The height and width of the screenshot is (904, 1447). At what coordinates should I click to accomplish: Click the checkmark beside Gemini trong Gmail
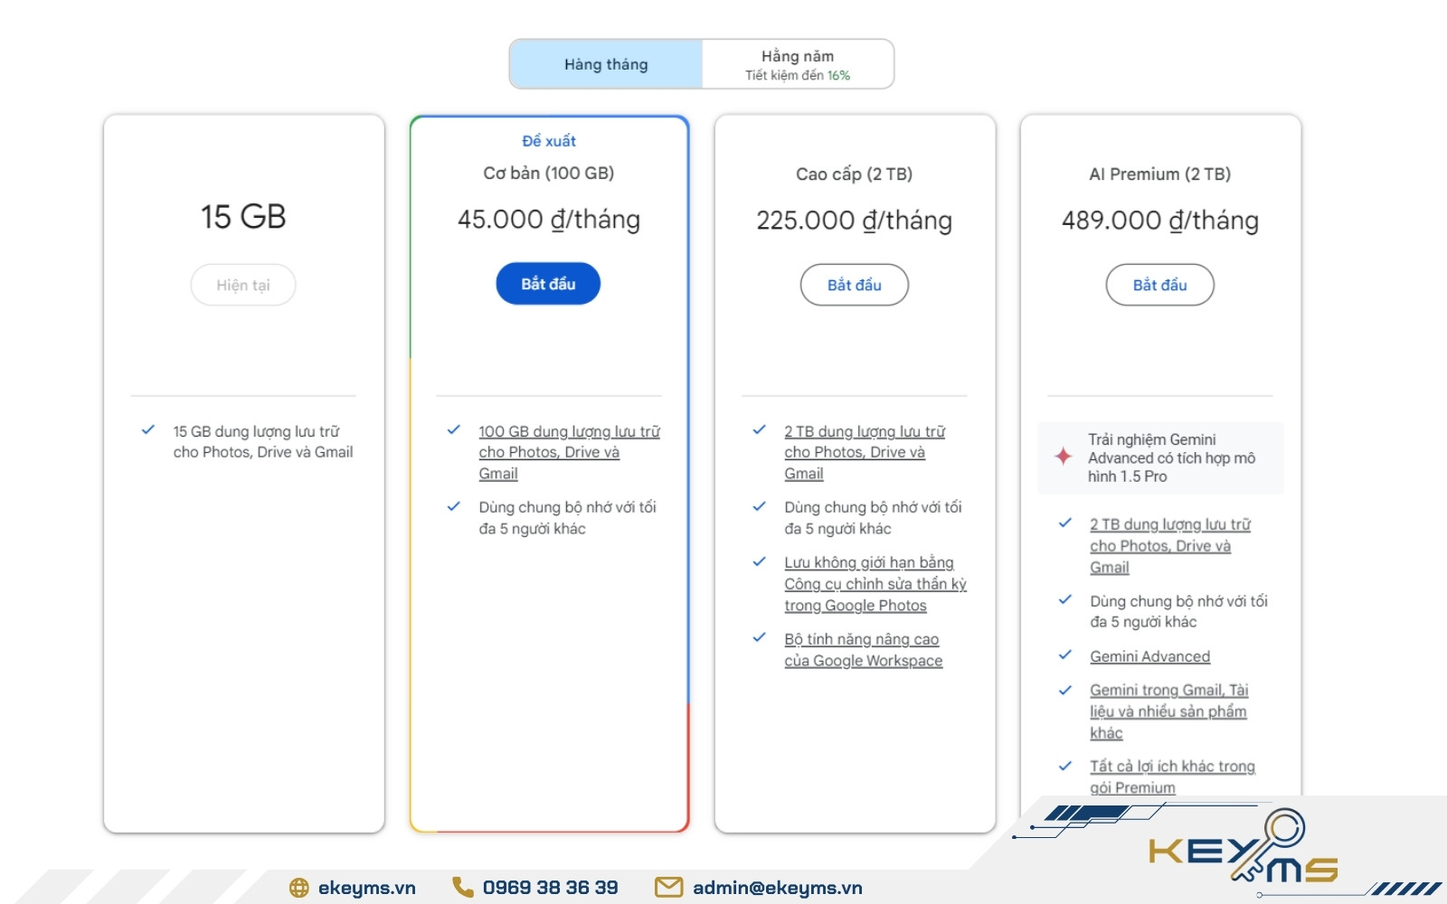(x=1064, y=690)
